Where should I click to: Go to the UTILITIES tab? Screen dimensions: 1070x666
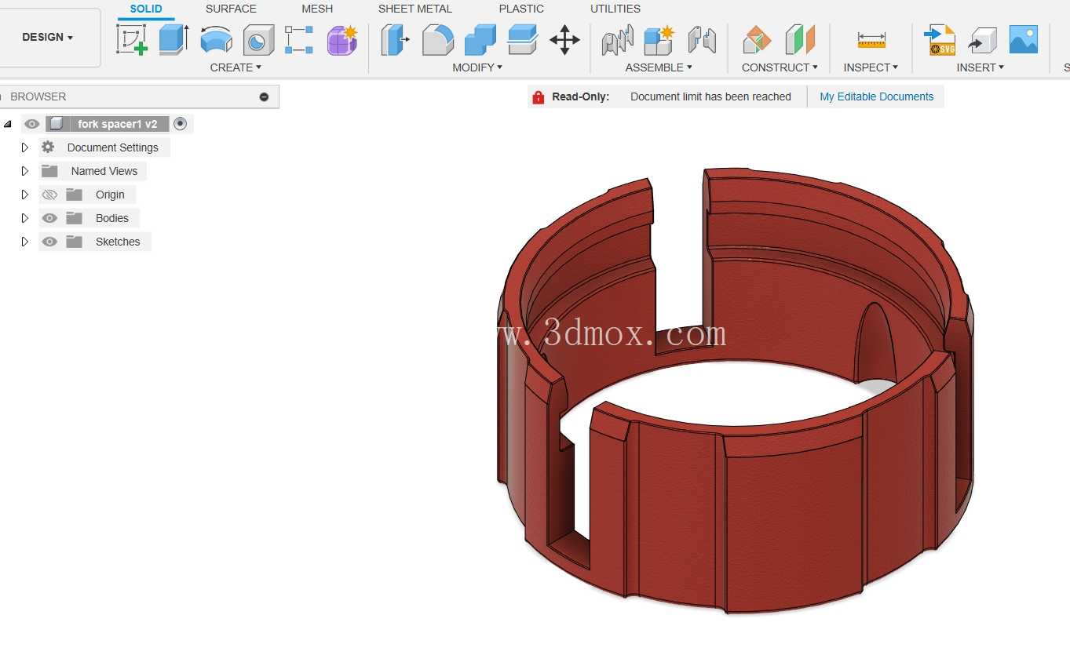click(x=615, y=9)
